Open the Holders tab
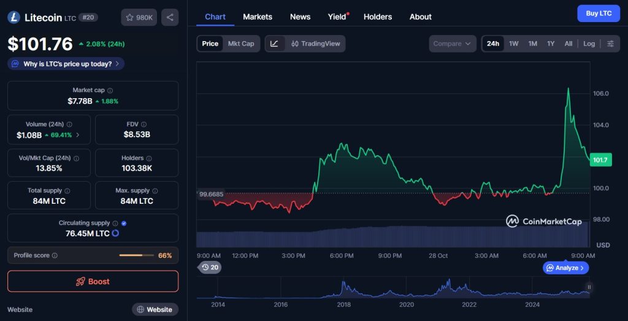The image size is (628, 321). pos(378,17)
